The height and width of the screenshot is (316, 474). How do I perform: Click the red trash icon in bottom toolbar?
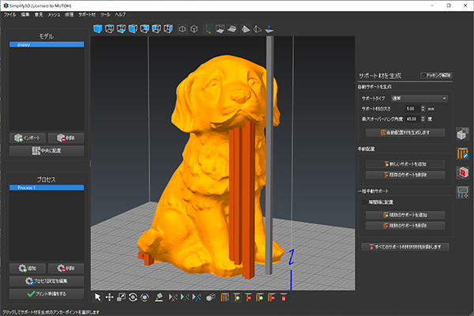(284, 297)
